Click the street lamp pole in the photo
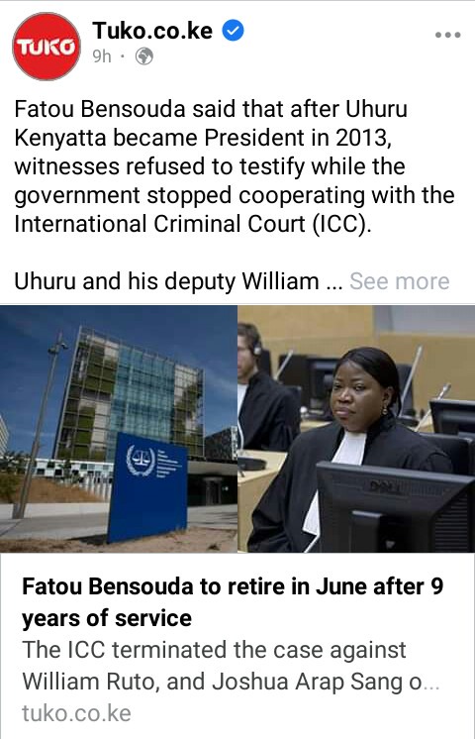 tap(39, 424)
